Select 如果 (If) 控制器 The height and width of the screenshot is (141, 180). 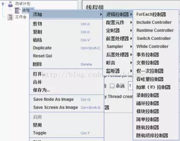156,87
